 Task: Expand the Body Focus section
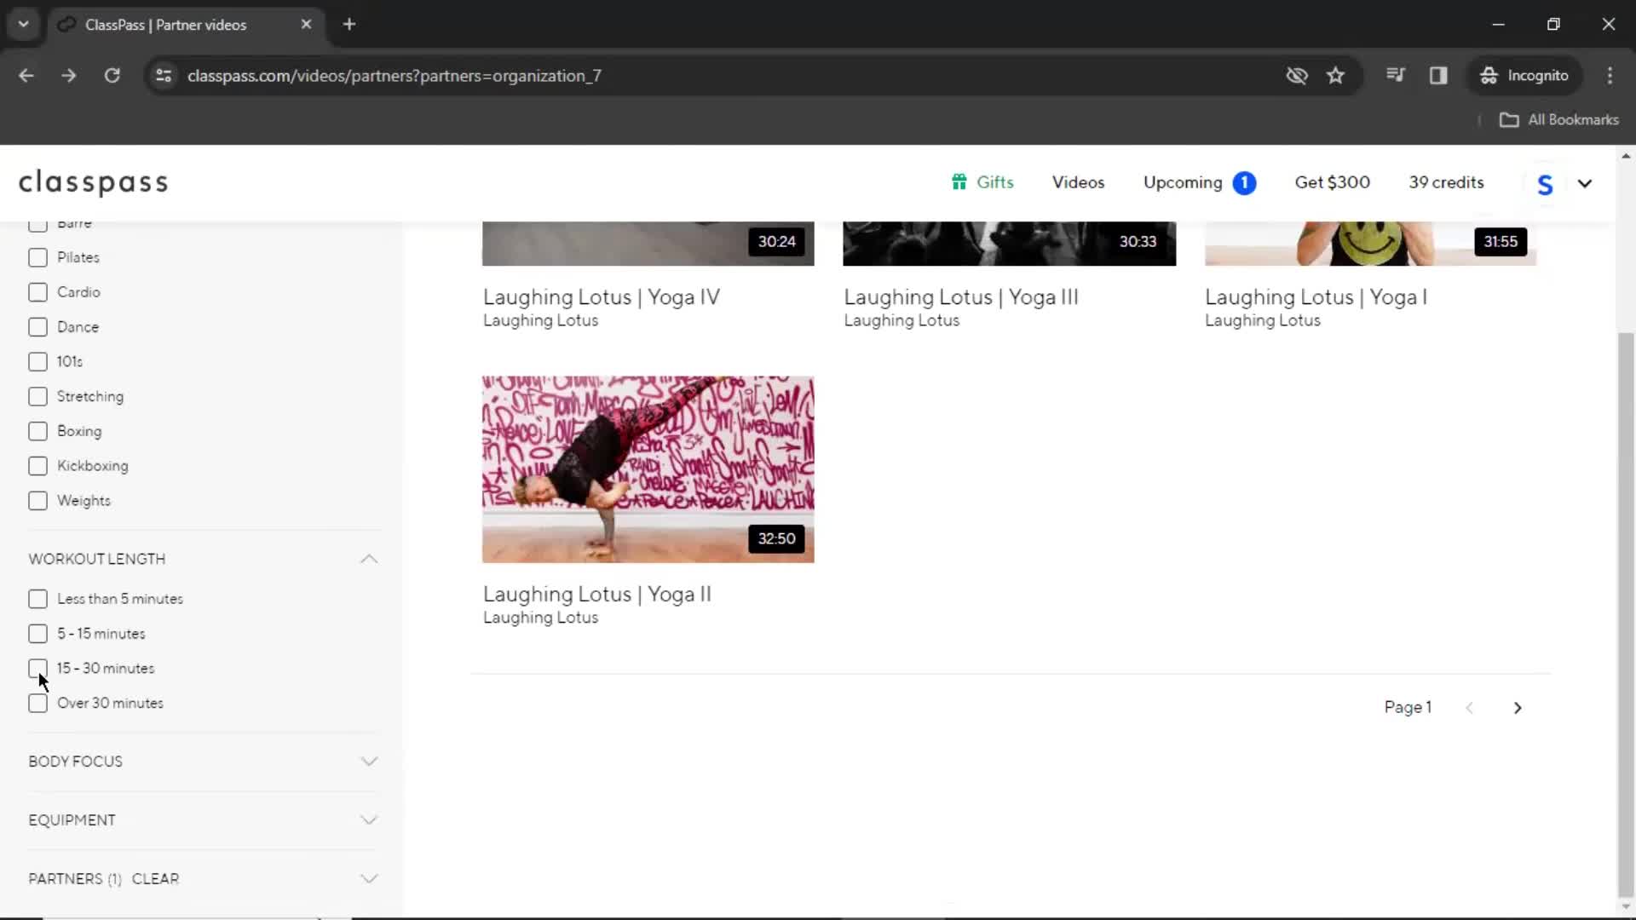pyautogui.click(x=369, y=762)
